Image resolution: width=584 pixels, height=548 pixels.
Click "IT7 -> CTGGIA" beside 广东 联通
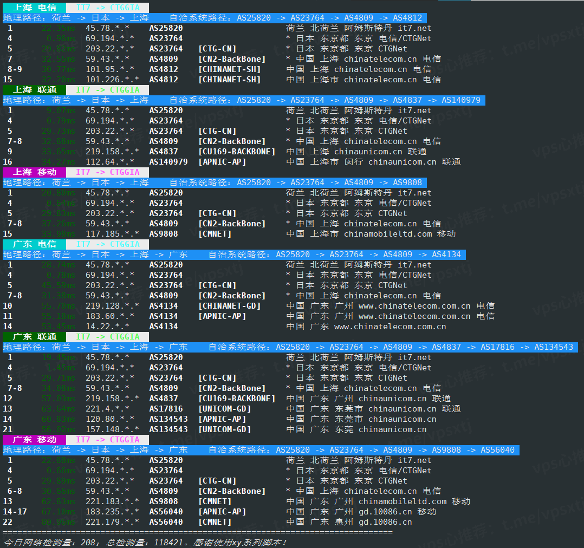tap(108, 337)
